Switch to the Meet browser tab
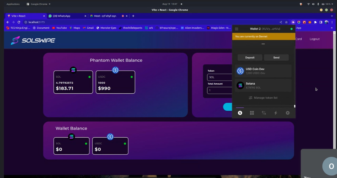The height and width of the screenshot is (178, 337). click(105, 16)
